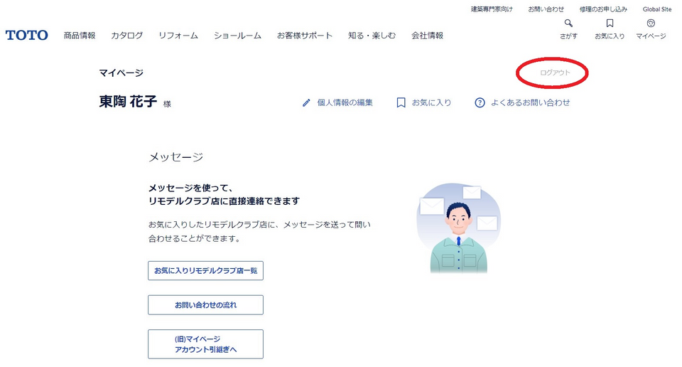Click the pencil icon for editing personal info
Screen dimensions: 682x367
(306, 102)
